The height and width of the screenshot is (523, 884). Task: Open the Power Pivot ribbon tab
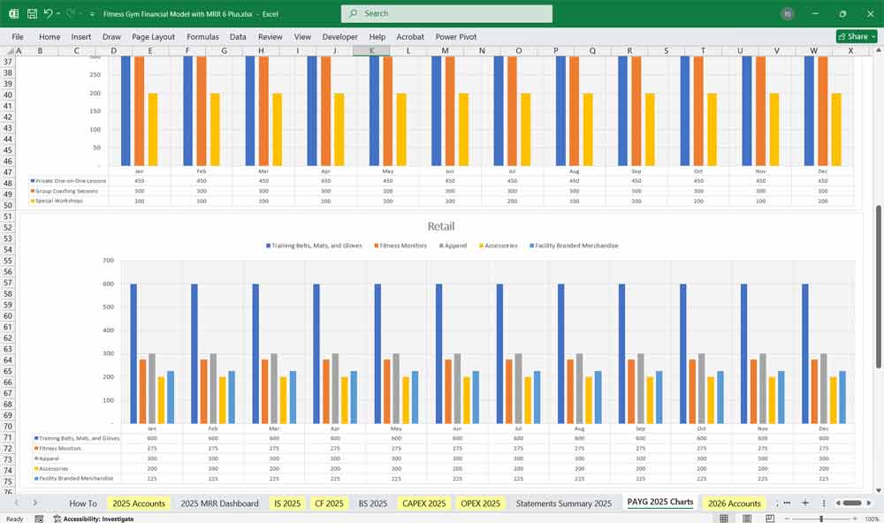(454, 37)
